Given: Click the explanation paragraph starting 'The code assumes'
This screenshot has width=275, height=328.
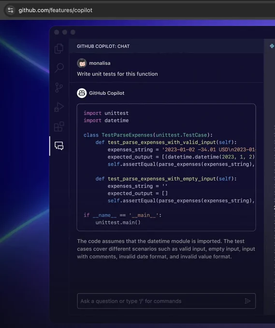Looking at the screenshot, I should [x=166, y=249].
